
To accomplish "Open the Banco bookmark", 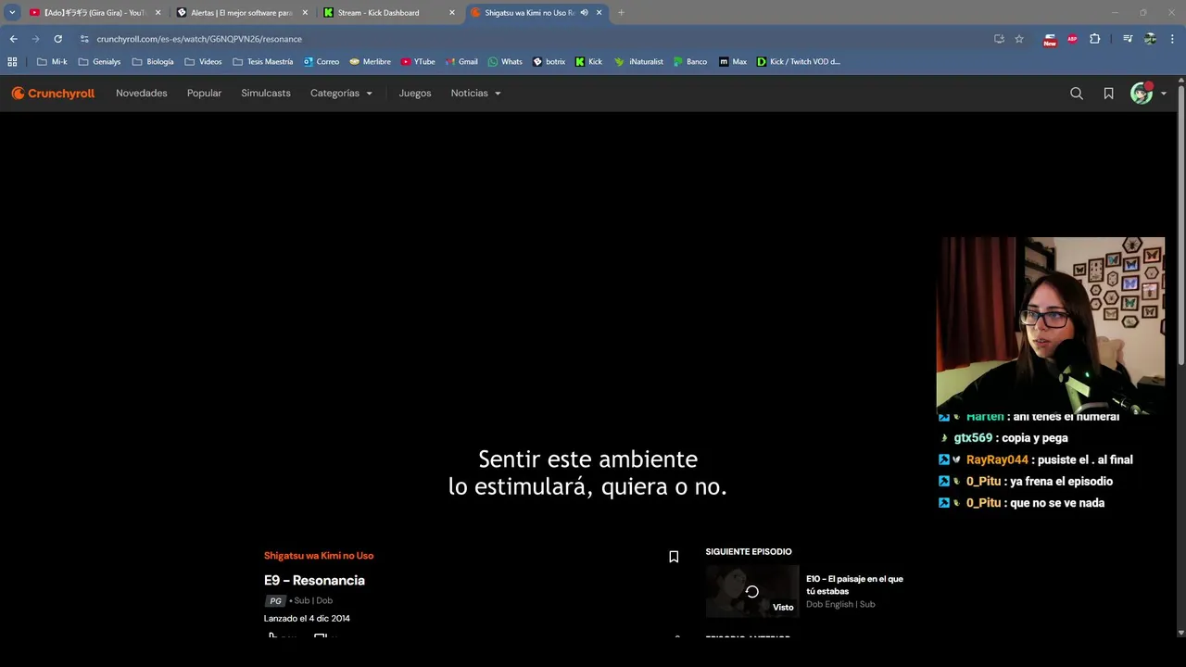I will (x=690, y=62).
